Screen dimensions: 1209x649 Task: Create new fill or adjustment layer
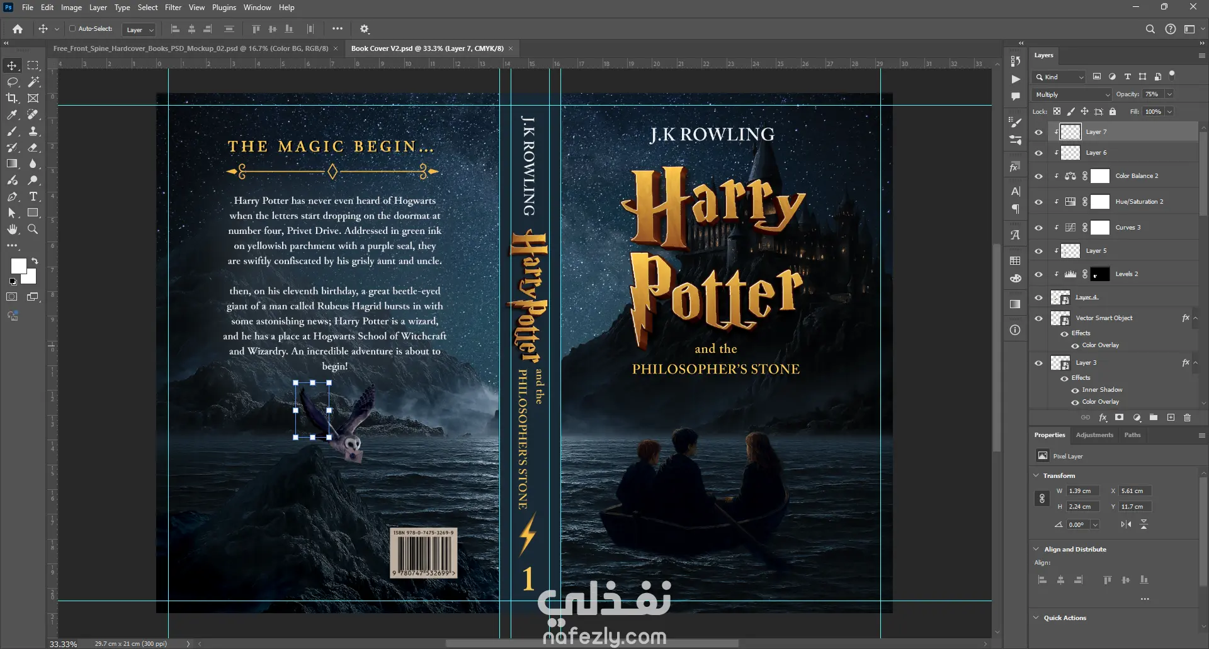coord(1137,418)
